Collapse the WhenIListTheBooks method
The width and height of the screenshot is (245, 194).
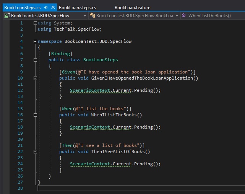coord(35,115)
